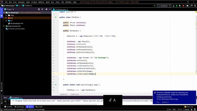Toggle the Run tool window button

pyautogui.click(x=30, y=107)
